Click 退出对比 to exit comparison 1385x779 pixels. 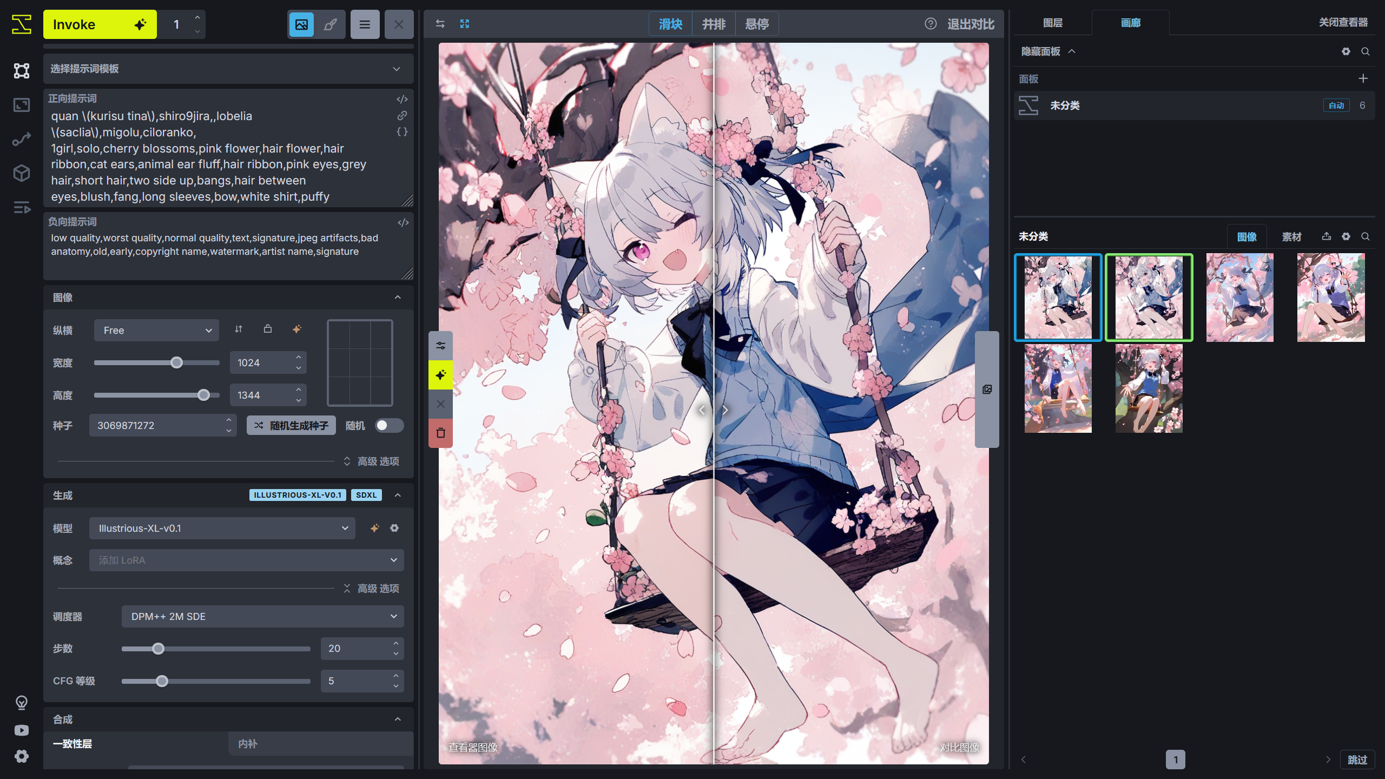[970, 24]
